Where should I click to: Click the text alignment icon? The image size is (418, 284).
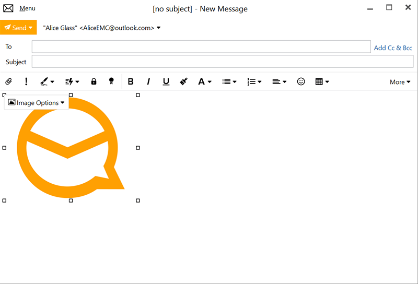276,81
